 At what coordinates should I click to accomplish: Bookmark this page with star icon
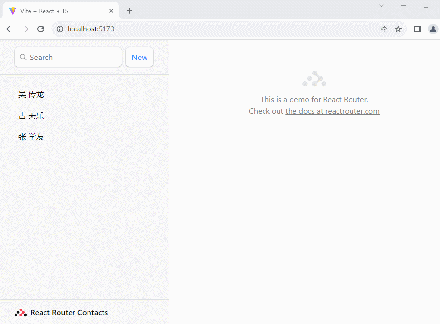pos(398,29)
